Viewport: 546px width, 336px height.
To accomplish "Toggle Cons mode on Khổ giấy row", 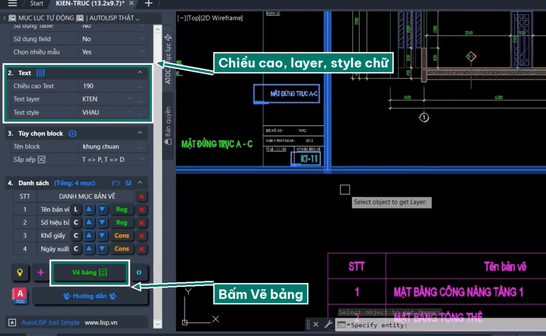I will tap(122, 236).
